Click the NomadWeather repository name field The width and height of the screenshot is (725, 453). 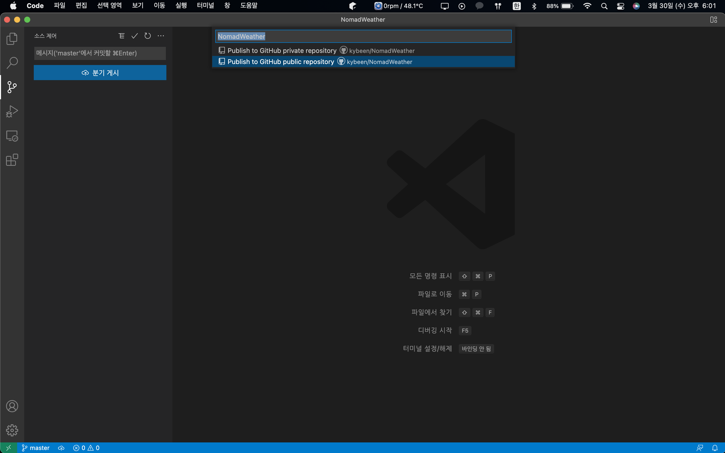pos(363,37)
